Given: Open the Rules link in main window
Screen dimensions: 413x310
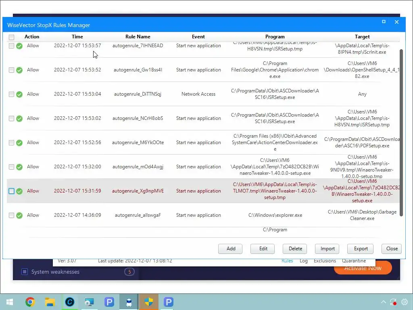Looking at the screenshot, I should pyautogui.click(x=287, y=261).
